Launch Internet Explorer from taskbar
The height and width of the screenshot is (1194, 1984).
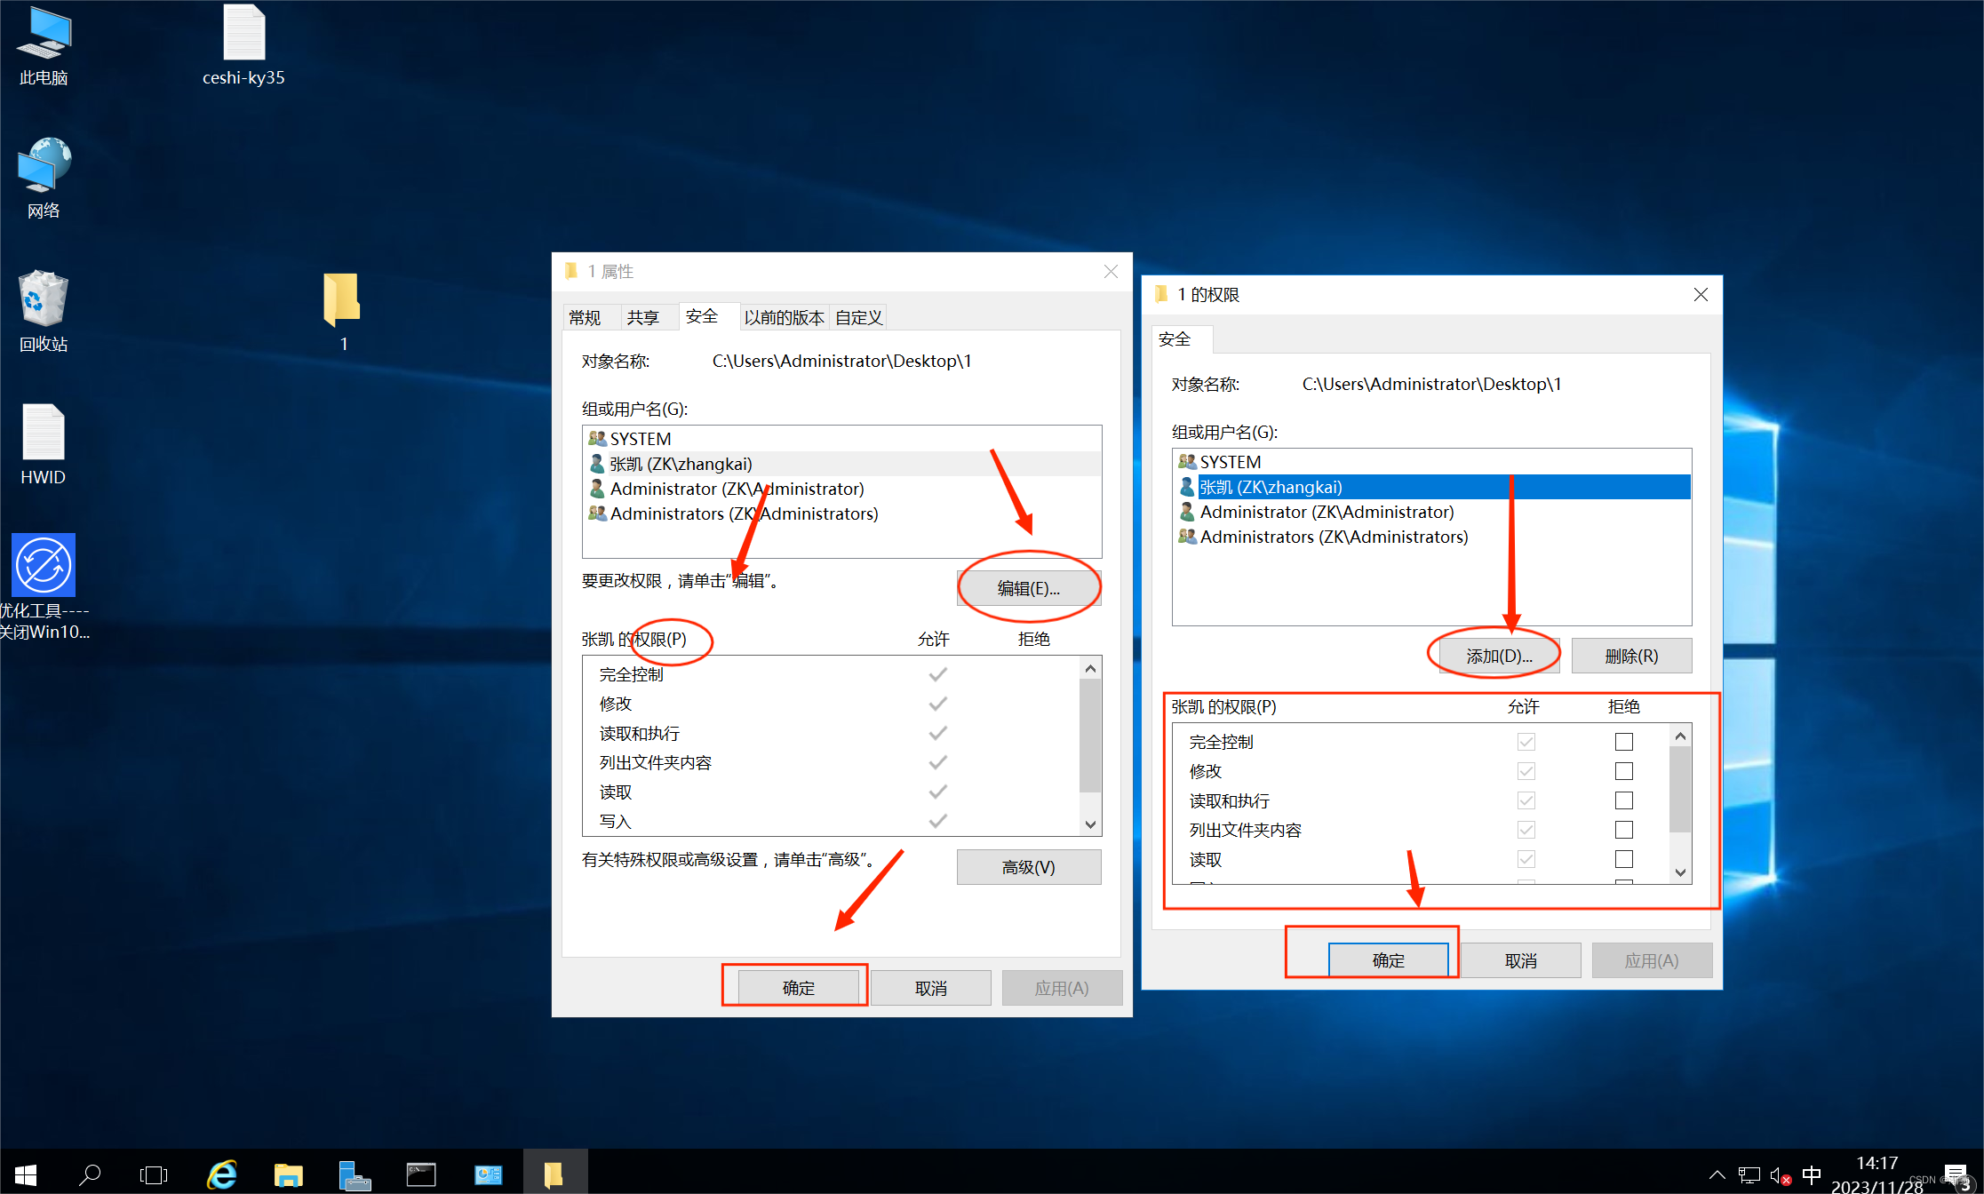[x=222, y=1174]
